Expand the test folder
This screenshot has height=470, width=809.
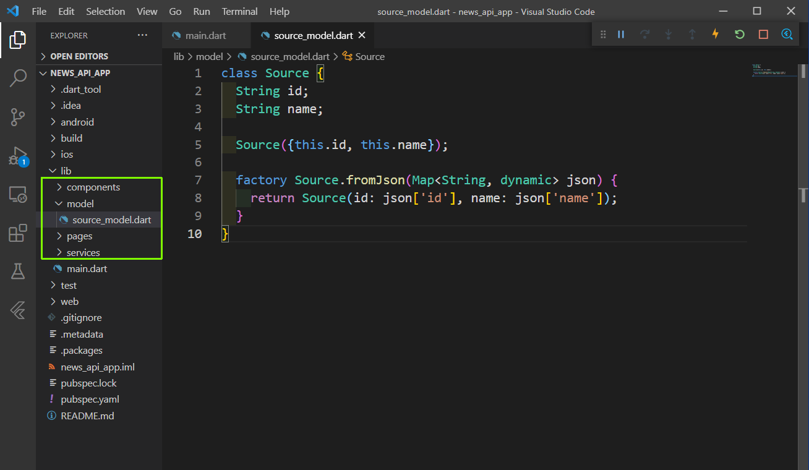tap(99, 285)
